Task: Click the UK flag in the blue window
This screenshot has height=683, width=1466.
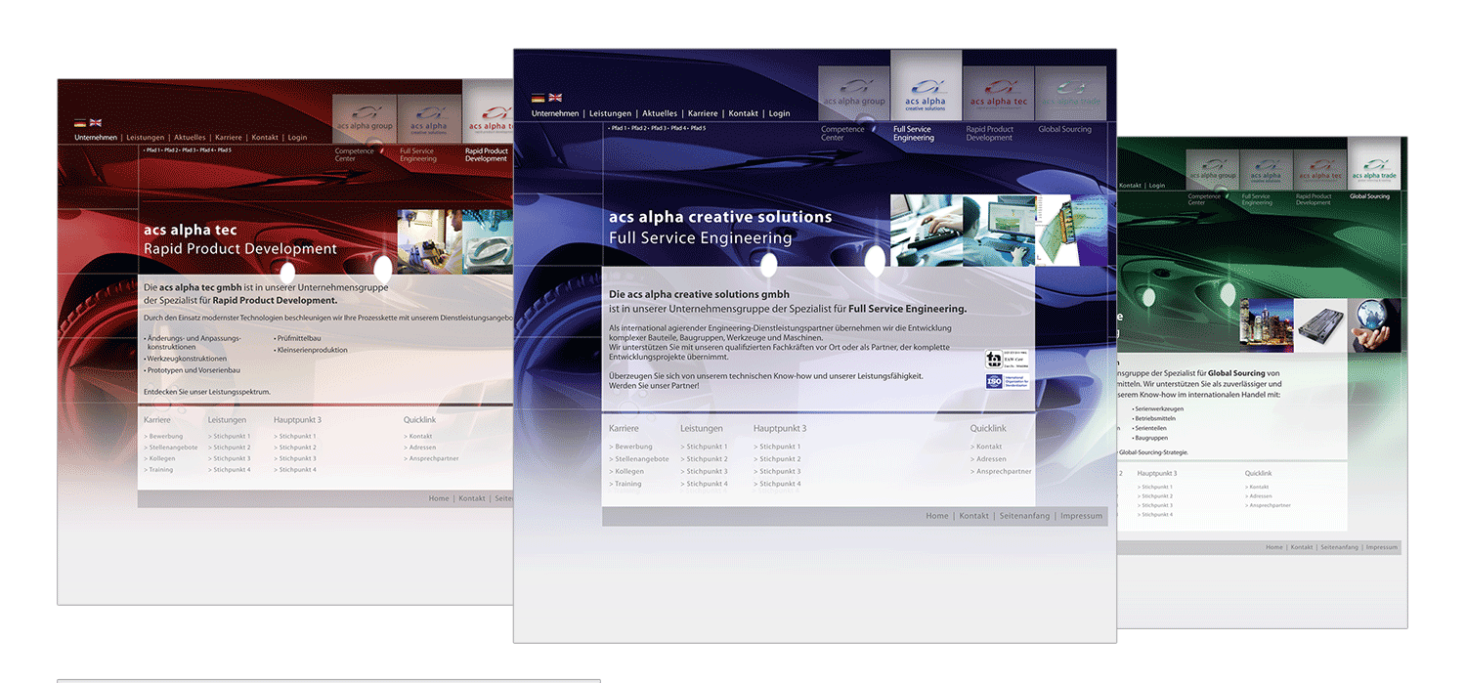Action: [x=555, y=98]
